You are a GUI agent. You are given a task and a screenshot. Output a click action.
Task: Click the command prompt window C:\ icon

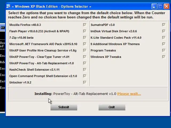click(3, 28)
